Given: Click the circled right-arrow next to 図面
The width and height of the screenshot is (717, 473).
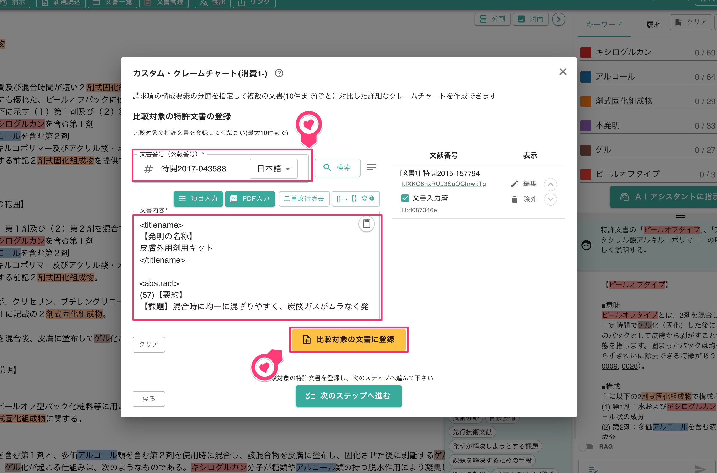Looking at the screenshot, I should pos(558,19).
